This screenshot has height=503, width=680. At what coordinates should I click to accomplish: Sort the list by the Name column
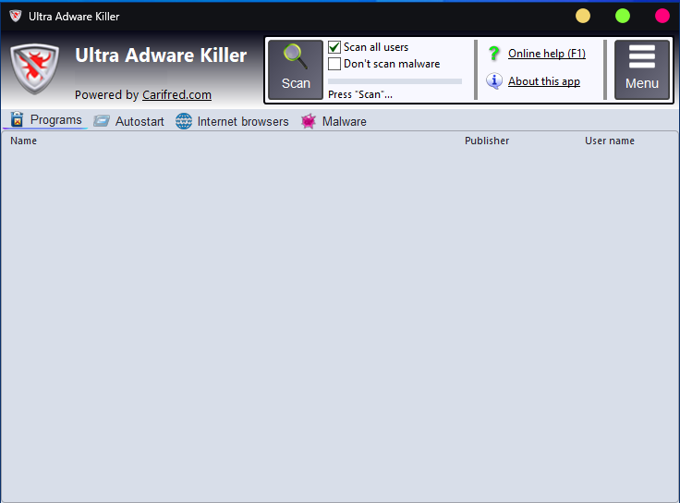(23, 141)
